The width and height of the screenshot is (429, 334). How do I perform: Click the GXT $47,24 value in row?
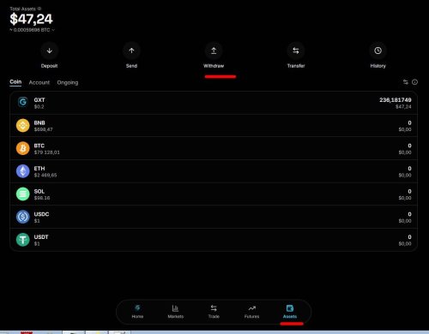(x=403, y=107)
